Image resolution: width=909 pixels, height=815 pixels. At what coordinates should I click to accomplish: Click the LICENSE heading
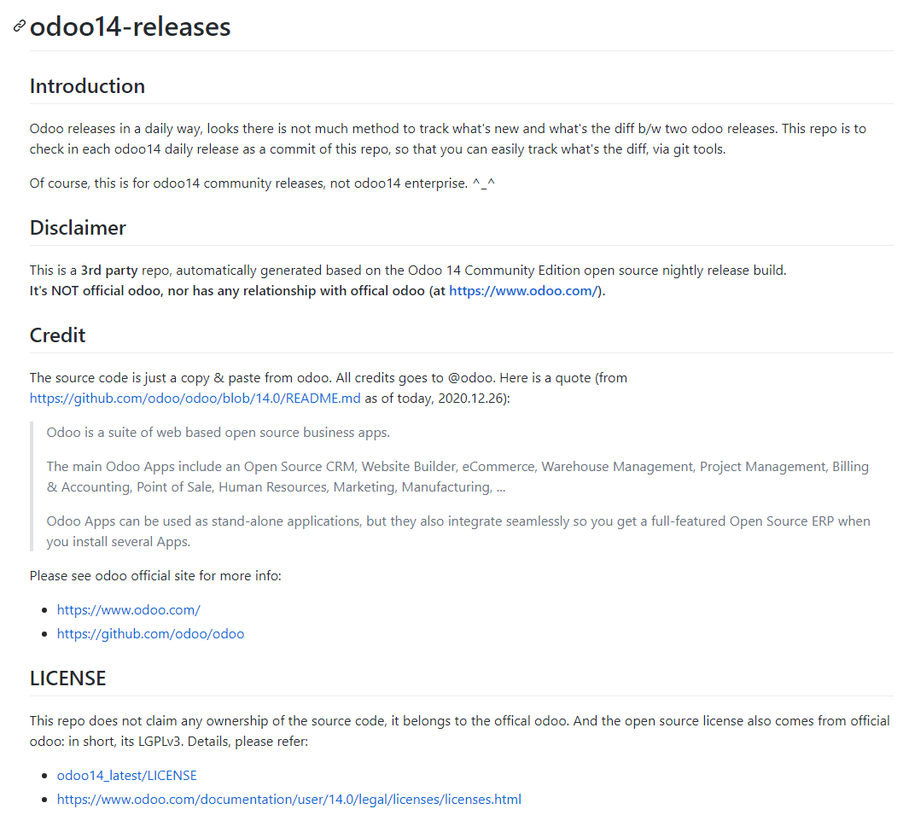tap(67, 678)
